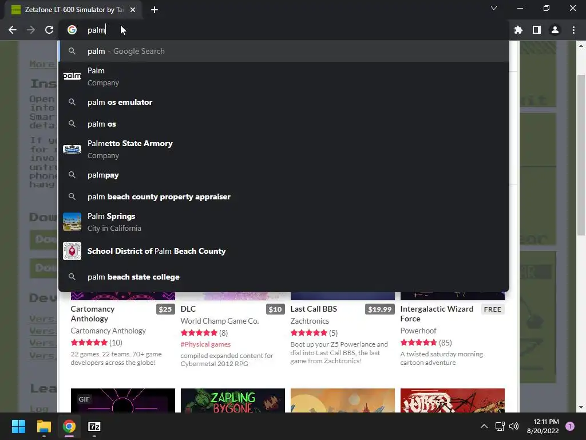Open the notification badge icon

(570, 426)
